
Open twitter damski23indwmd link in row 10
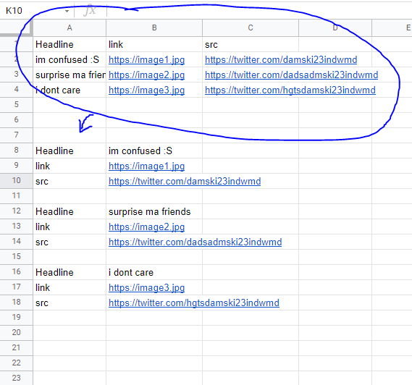185,182
